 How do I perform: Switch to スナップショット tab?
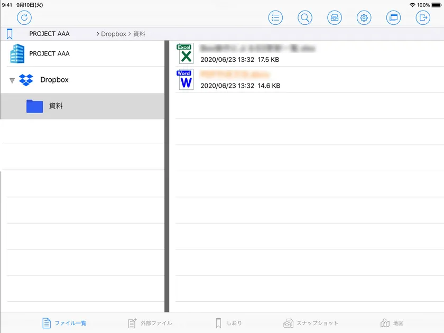click(311, 323)
